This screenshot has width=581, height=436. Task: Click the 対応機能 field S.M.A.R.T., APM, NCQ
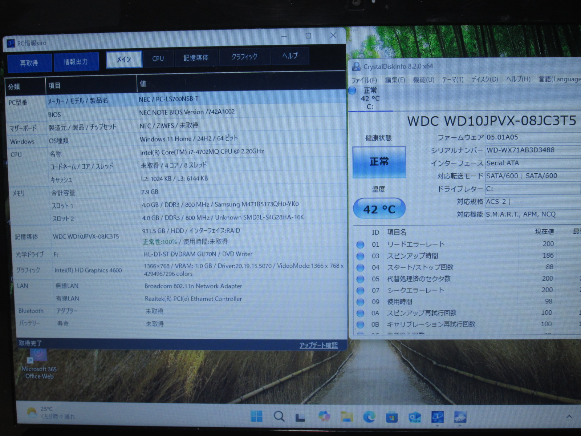tap(533, 214)
